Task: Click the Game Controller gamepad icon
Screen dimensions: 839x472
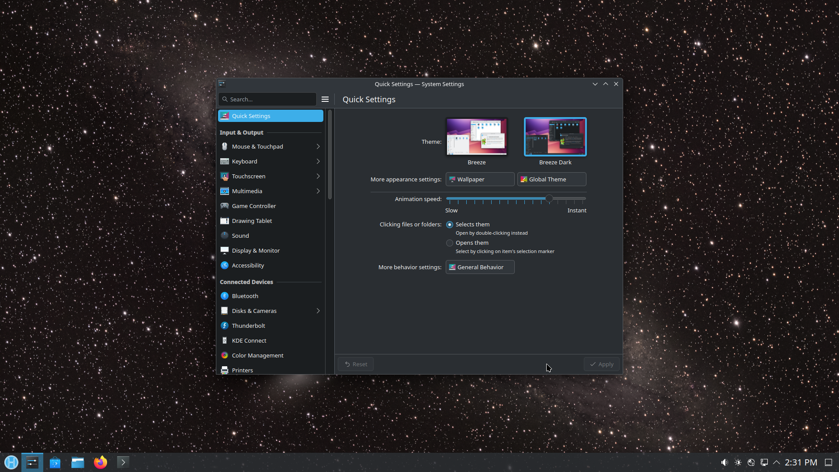Action: pos(225,206)
